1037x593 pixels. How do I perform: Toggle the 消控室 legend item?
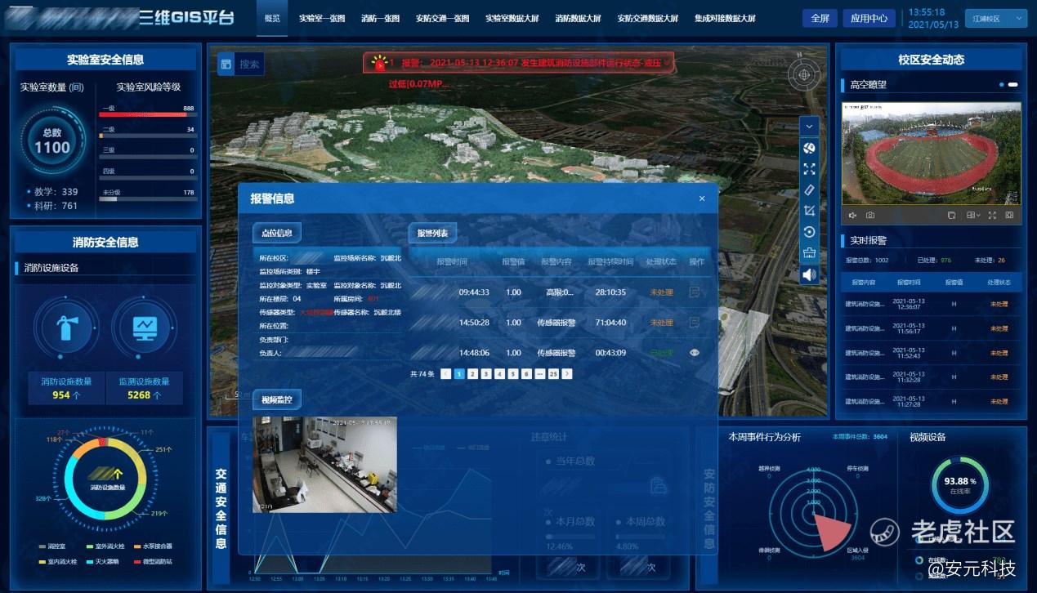(51, 546)
